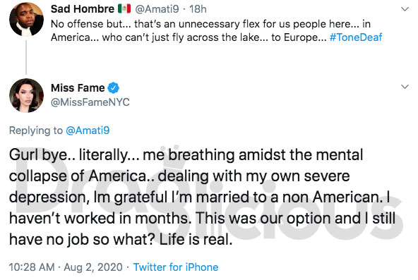This screenshot has height=280, width=418.
Task: Click Miss Fame's reply text starting Gurl bye
Action: 202,197
